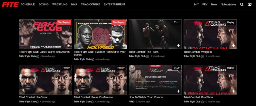Click verified badge under Triad Combat: Weigh In

[202, 56]
